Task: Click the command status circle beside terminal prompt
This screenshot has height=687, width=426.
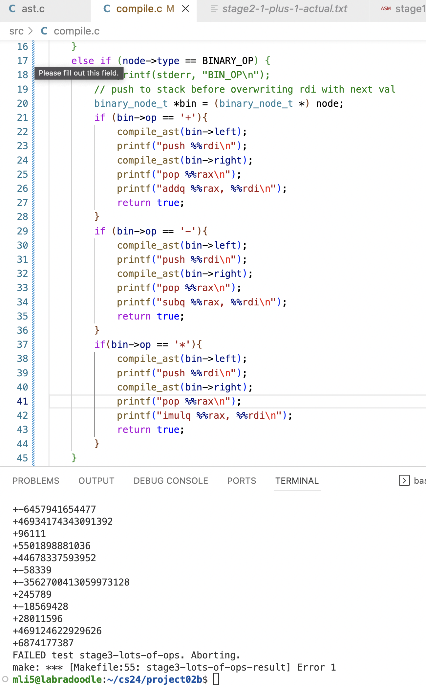Action: (5, 679)
